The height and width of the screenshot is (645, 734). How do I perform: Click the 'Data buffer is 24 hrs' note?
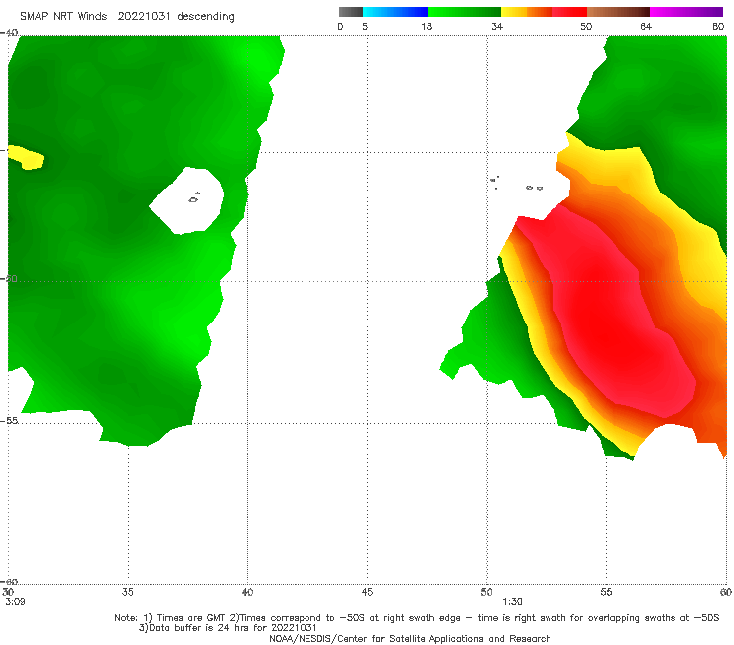228,628
